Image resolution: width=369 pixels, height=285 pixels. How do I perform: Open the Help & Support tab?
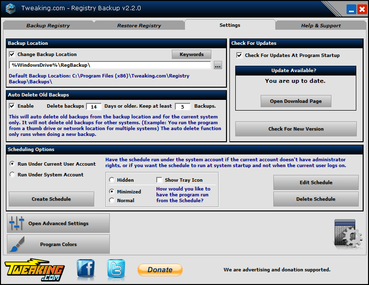pos(321,25)
